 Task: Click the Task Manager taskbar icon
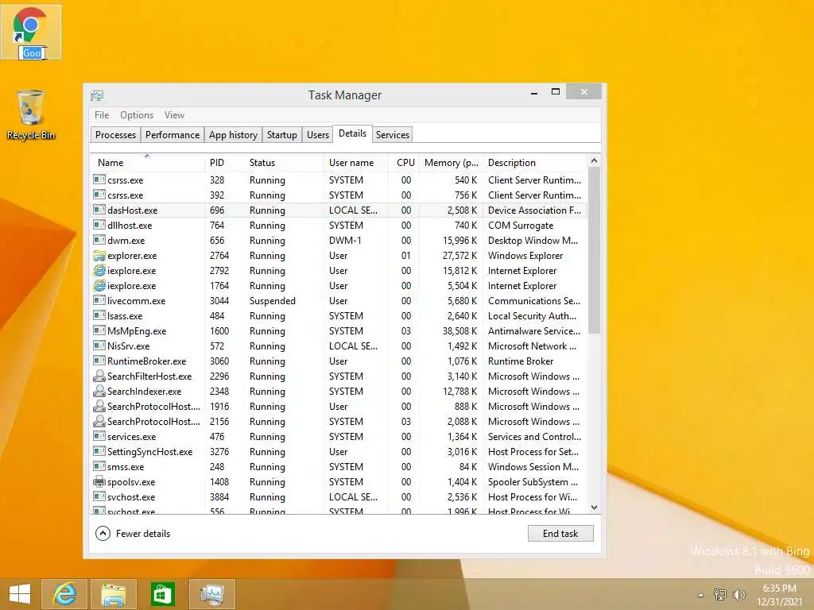[x=211, y=594]
